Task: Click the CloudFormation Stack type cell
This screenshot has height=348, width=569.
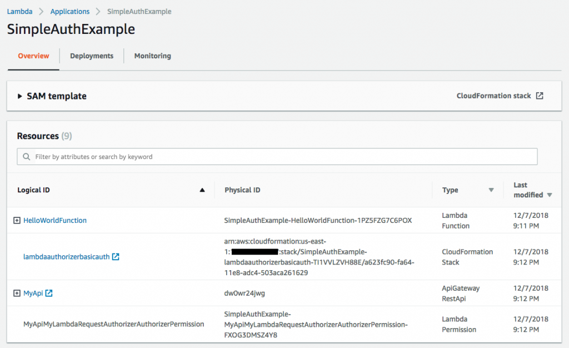Action: pos(467,257)
